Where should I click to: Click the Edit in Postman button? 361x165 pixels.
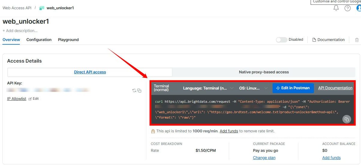[293, 88]
